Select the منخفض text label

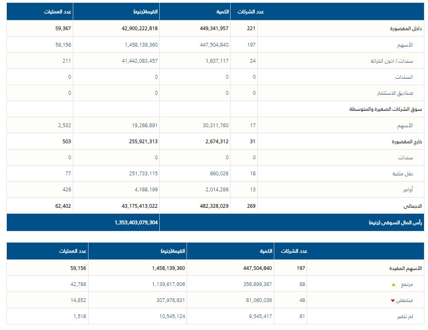coord(404,300)
